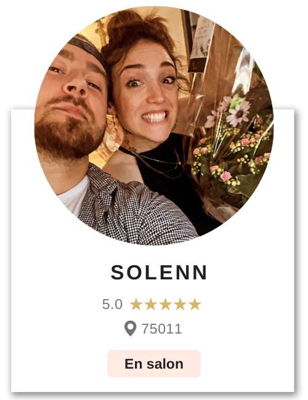Open Solenn's circular profile photo

(x=154, y=126)
